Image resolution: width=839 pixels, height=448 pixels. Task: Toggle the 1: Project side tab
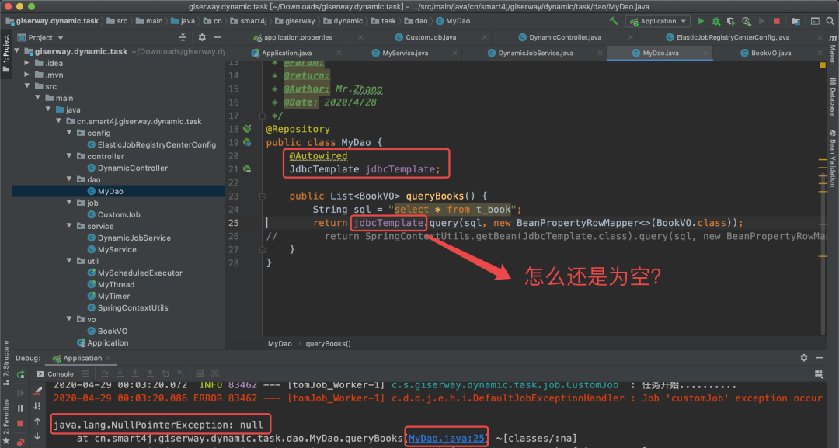pos(6,54)
